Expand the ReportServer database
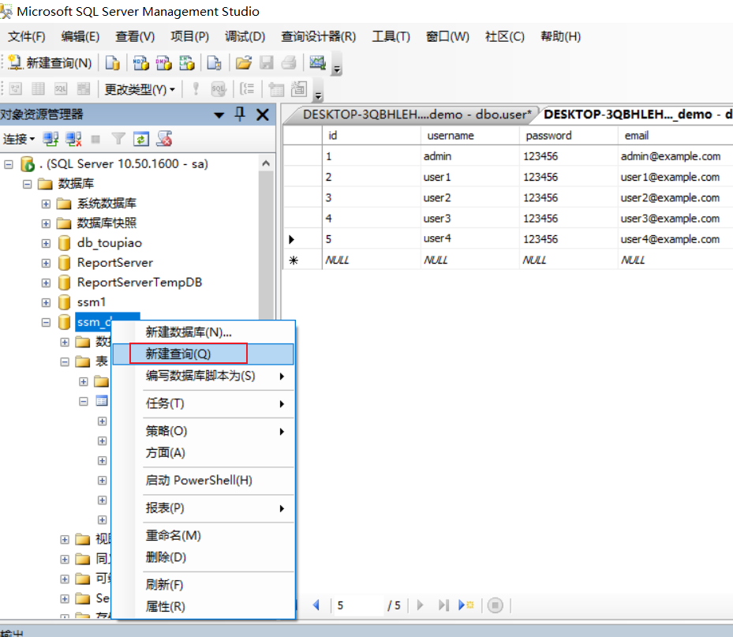 [46, 264]
